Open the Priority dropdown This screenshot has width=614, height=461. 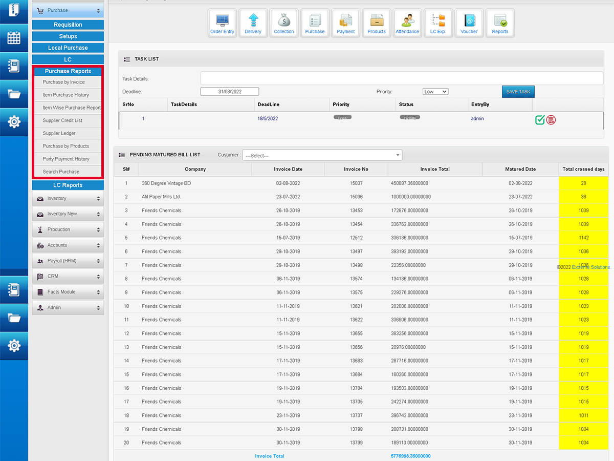(435, 92)
